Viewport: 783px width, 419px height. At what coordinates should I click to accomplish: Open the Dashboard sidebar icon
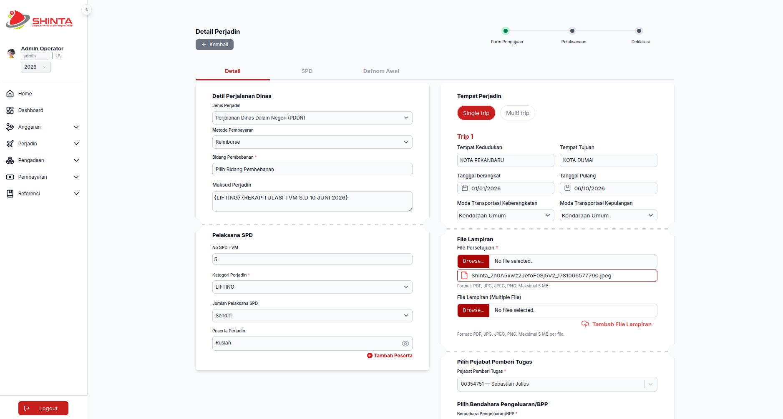point(10,110)
